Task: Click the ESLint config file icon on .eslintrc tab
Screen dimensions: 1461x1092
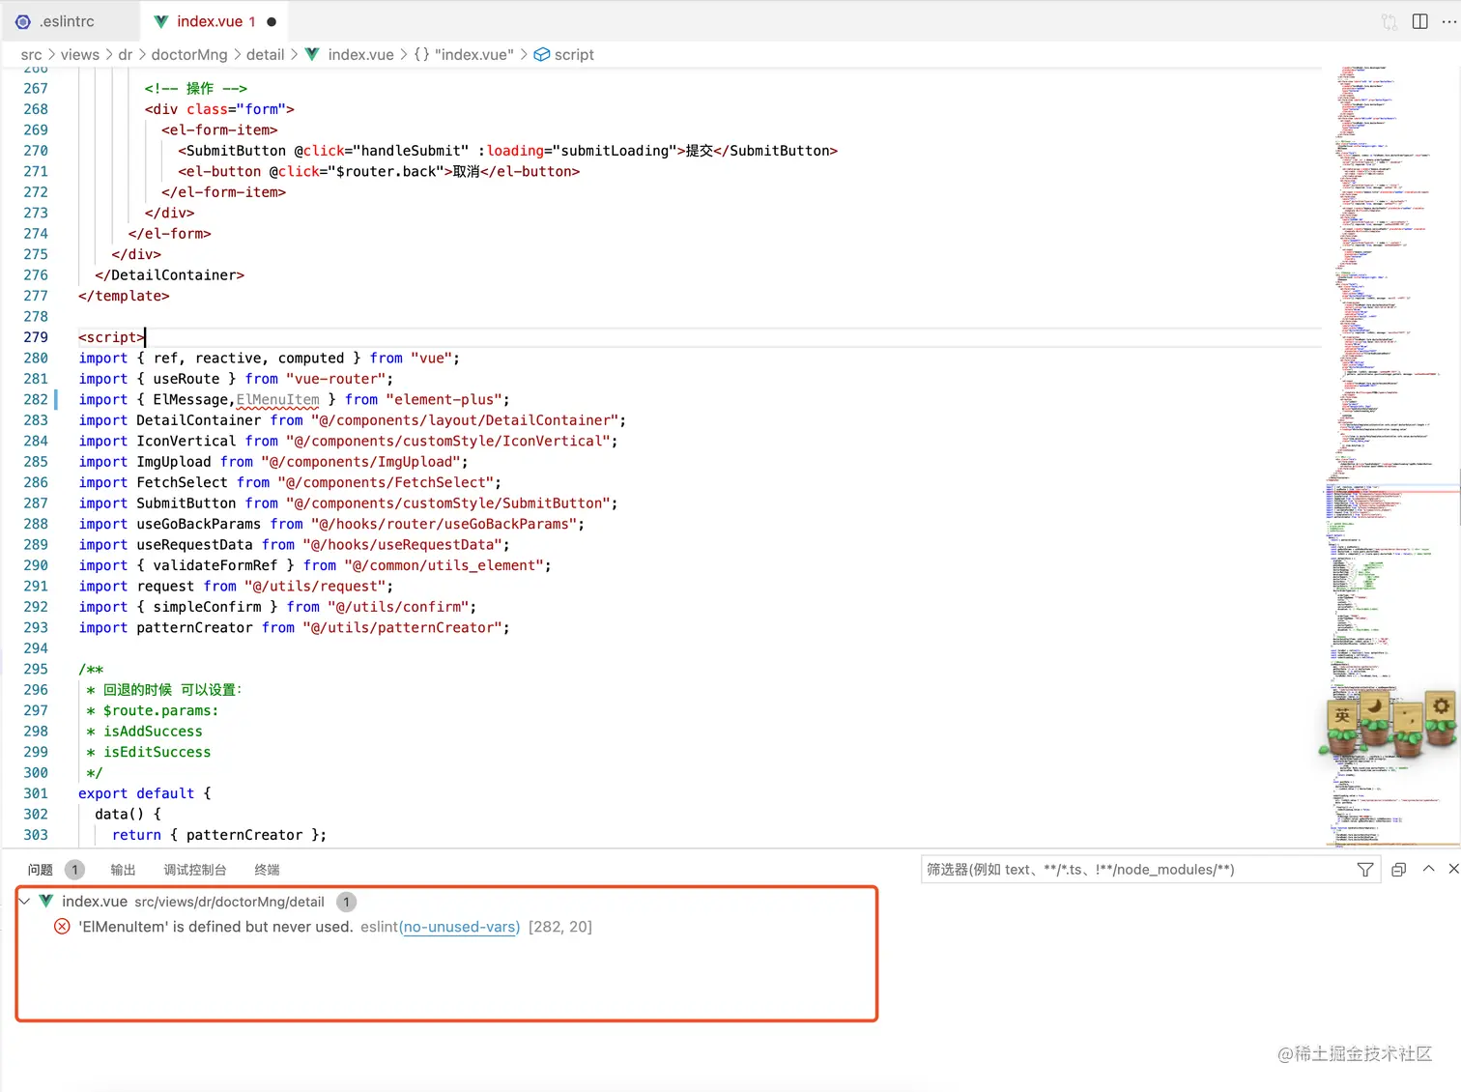Action: coord(23,21)
